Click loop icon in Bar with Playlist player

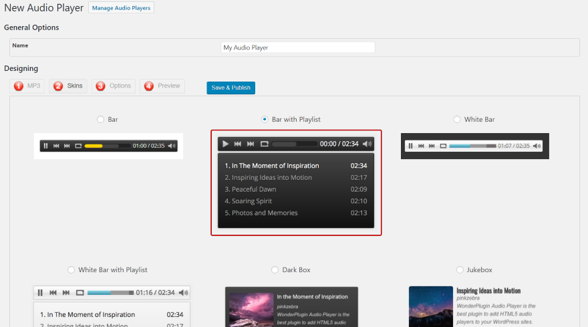pyautogui.click(x=265, y=144)
